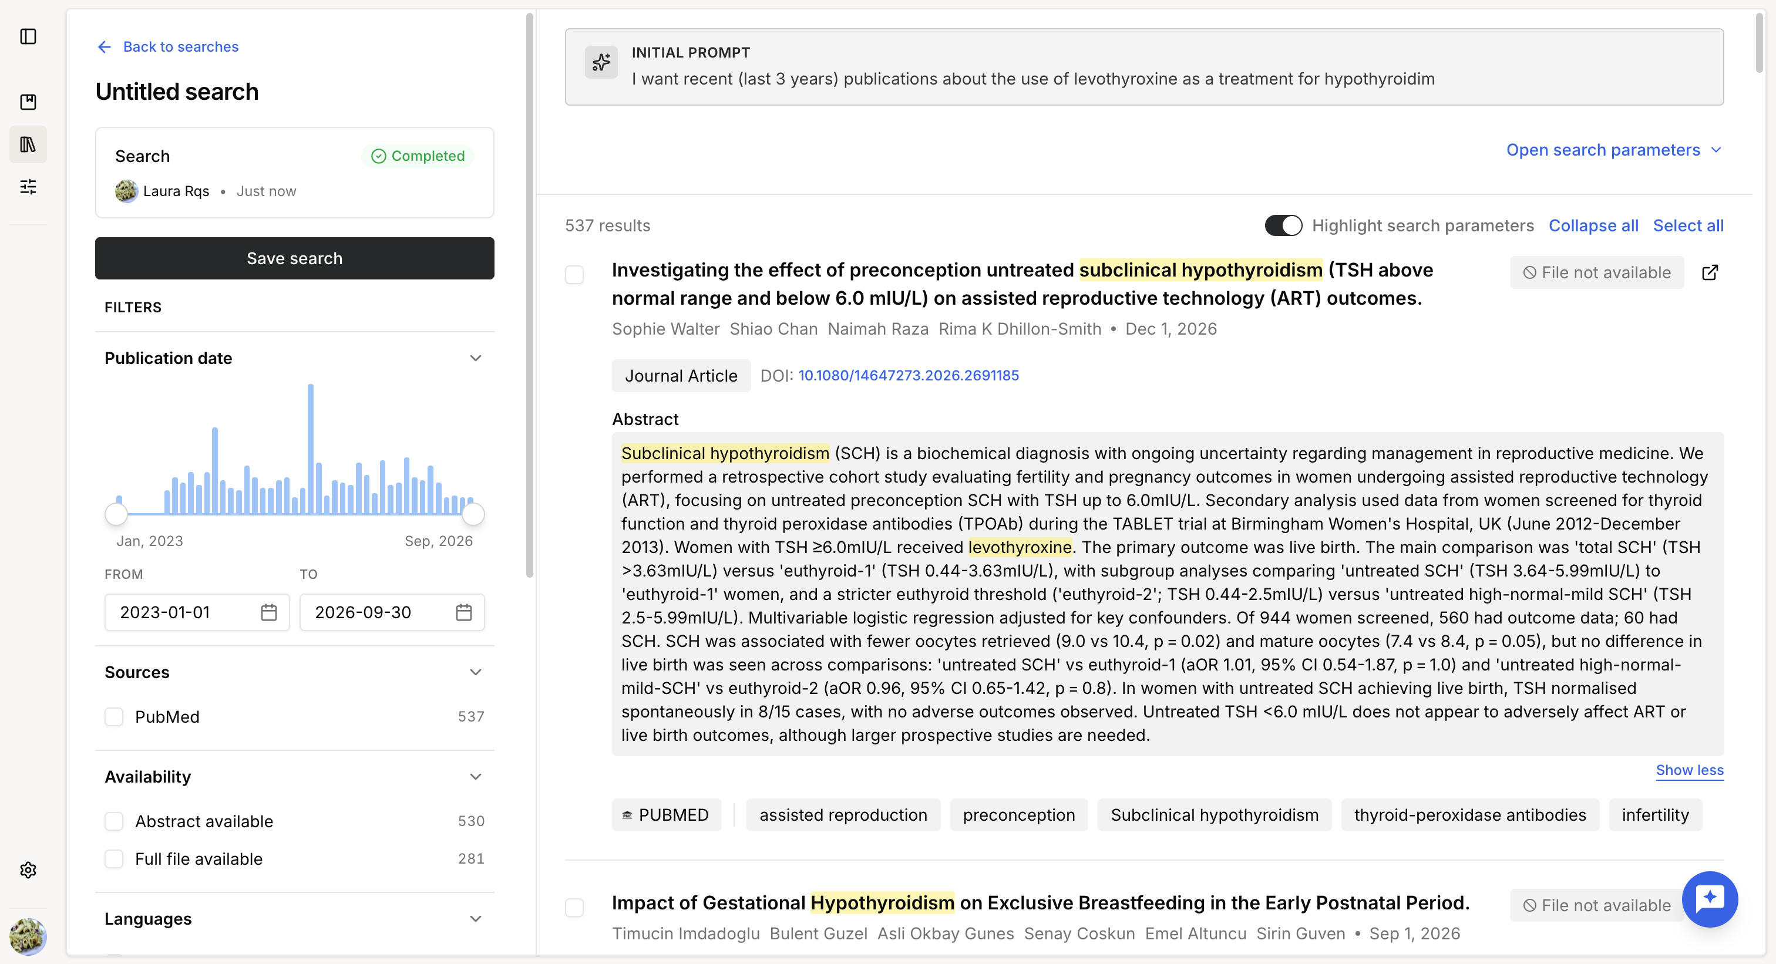The height and width of the screenshot is (964, 1776).
Task: Toggle Highlight search parameters switch
Action: [1283, 225]
